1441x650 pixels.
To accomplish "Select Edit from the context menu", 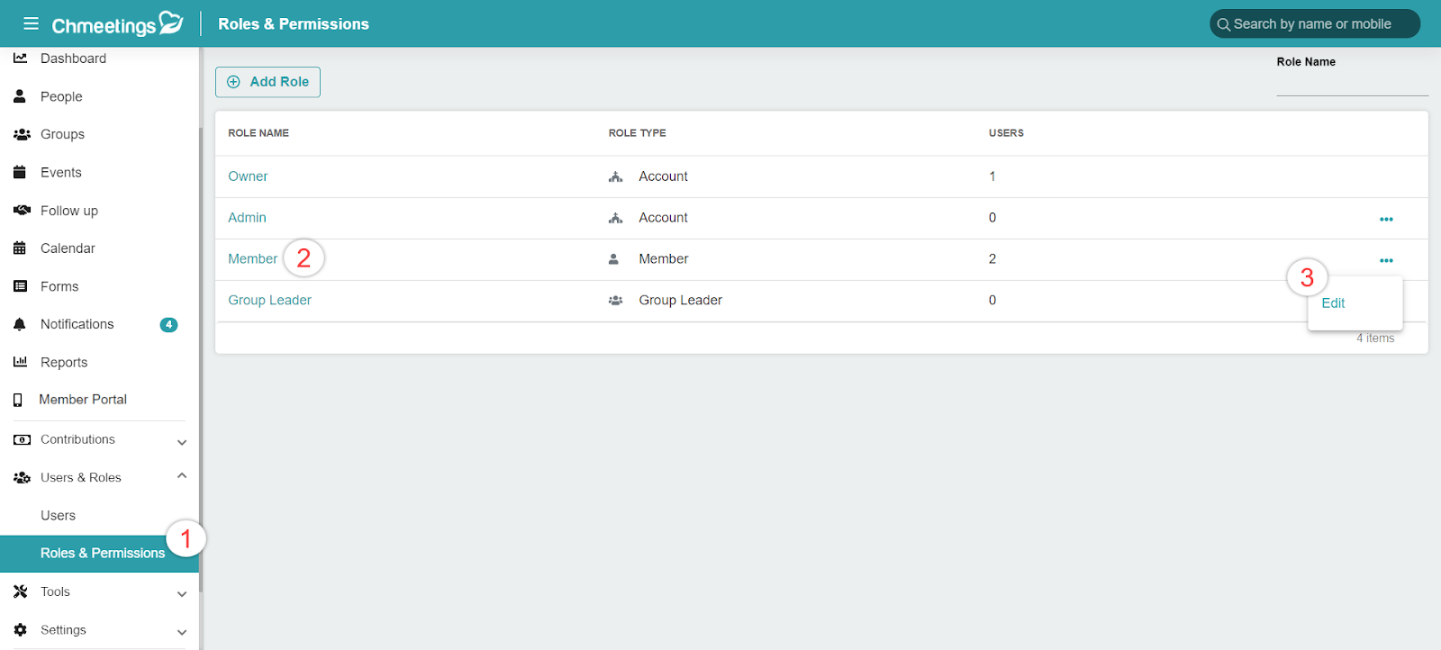I will (1333, 303).
